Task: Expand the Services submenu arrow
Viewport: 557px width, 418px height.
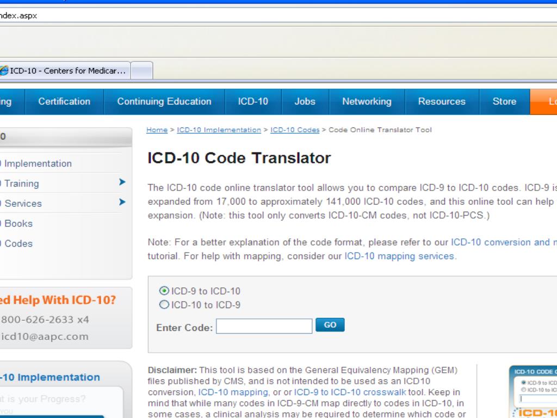Action: click(x=122, y=202)
